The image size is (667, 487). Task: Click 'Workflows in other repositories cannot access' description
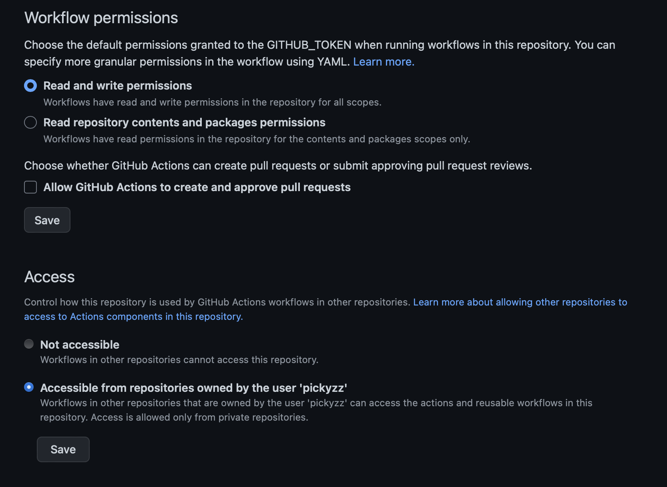(179, 360)
